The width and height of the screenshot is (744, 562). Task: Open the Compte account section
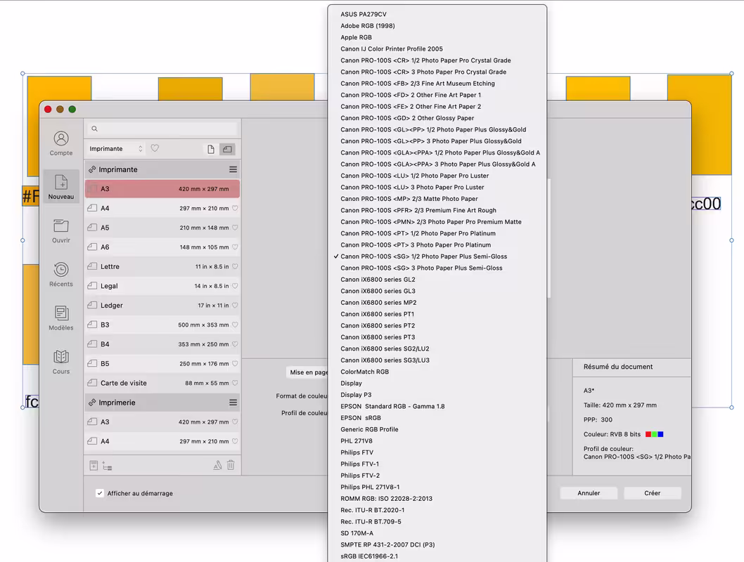pos(61,143)
